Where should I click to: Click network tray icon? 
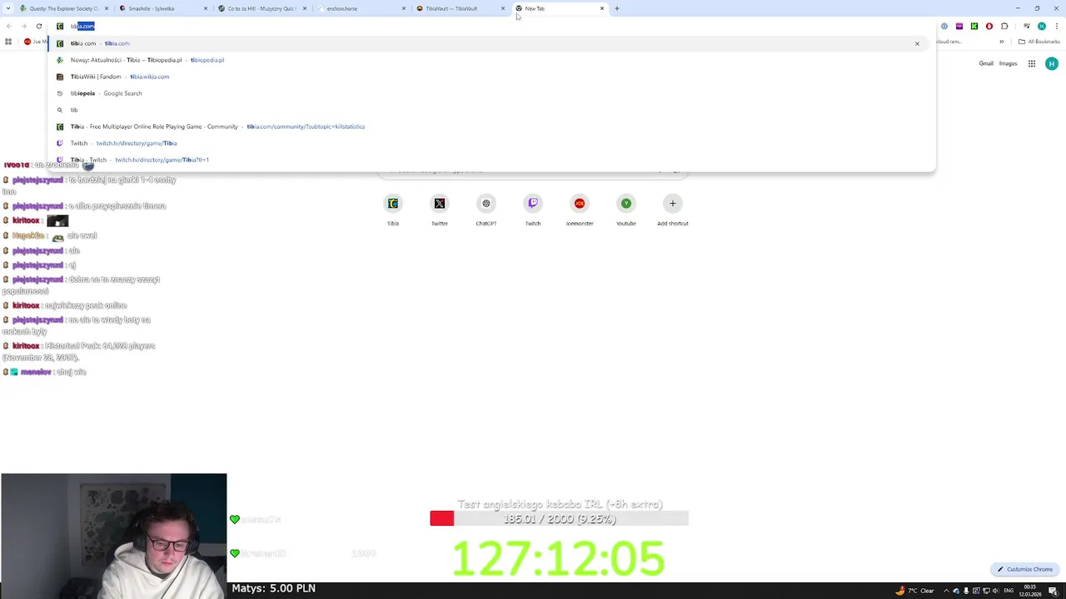(986, 591)
